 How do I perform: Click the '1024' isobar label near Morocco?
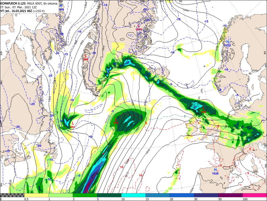click(191, 190)
